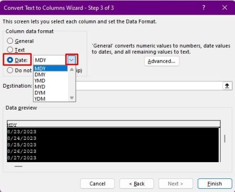The width and height of the screenshot is (235, 192).
Task: Choose MYD from the date format list
Action: tap(40, 87)
